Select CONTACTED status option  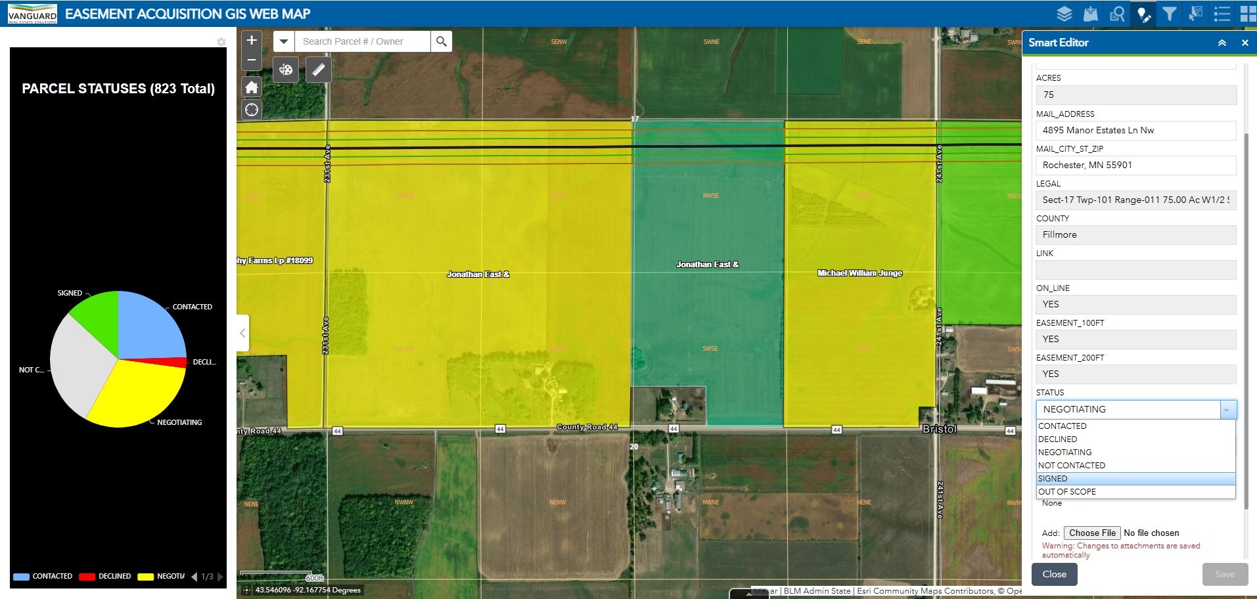pos(1135,426)
